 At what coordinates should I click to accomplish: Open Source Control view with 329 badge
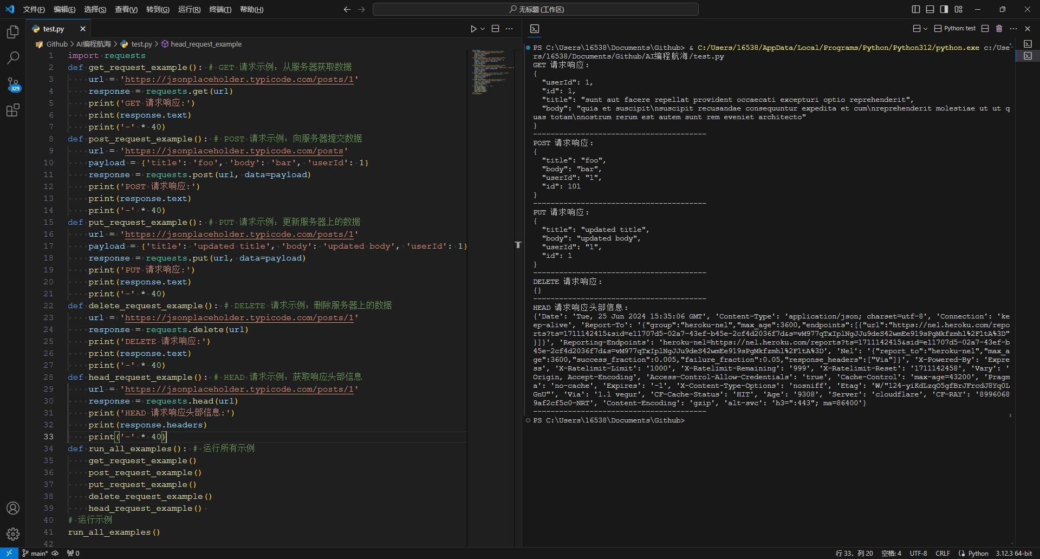13,84
